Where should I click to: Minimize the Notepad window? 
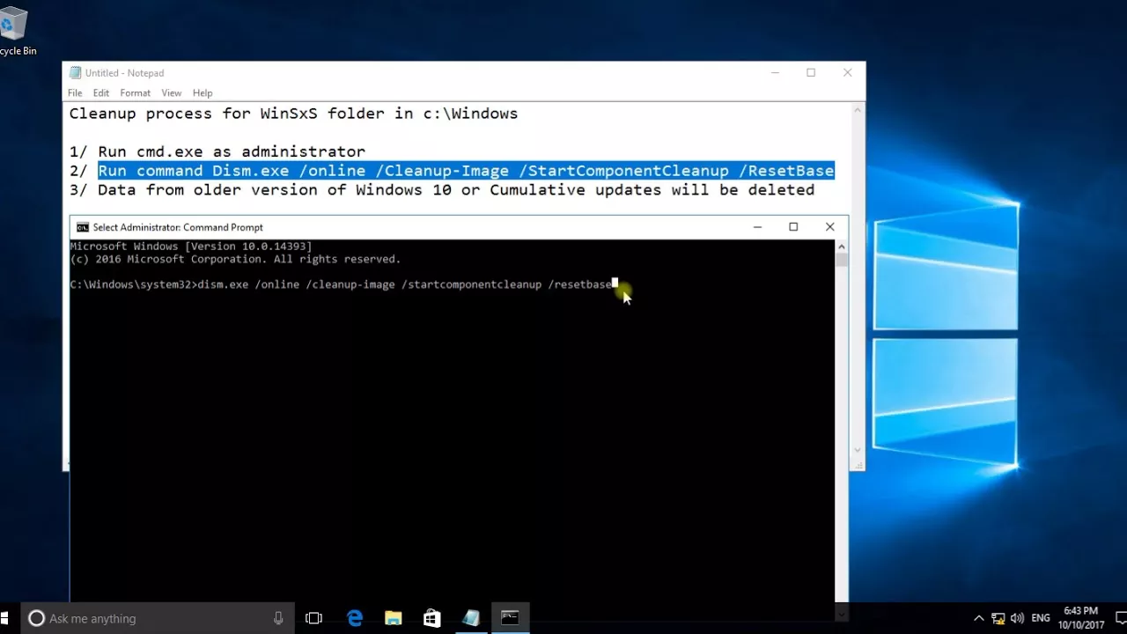tap(775, 73)
